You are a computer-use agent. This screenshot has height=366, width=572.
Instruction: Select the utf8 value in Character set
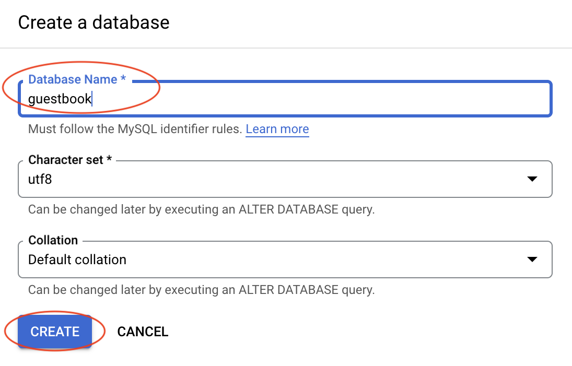(40, 179)
